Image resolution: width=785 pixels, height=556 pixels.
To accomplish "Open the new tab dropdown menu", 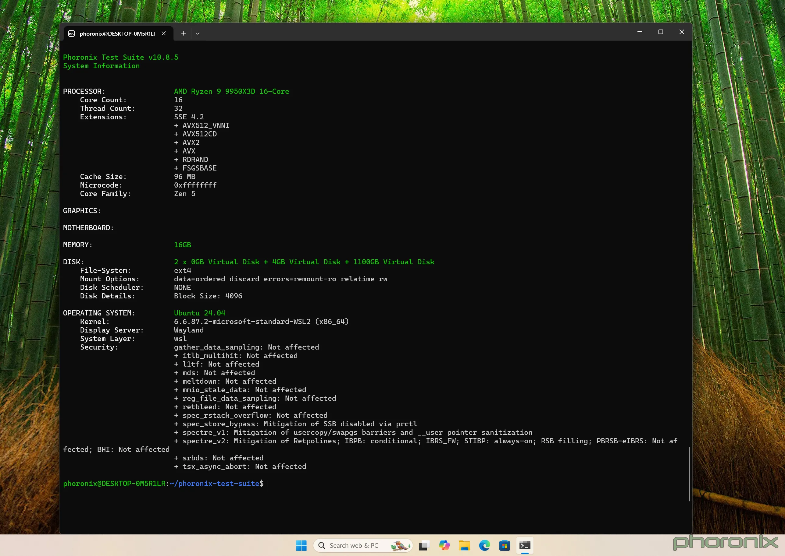I will pos(198,33).
